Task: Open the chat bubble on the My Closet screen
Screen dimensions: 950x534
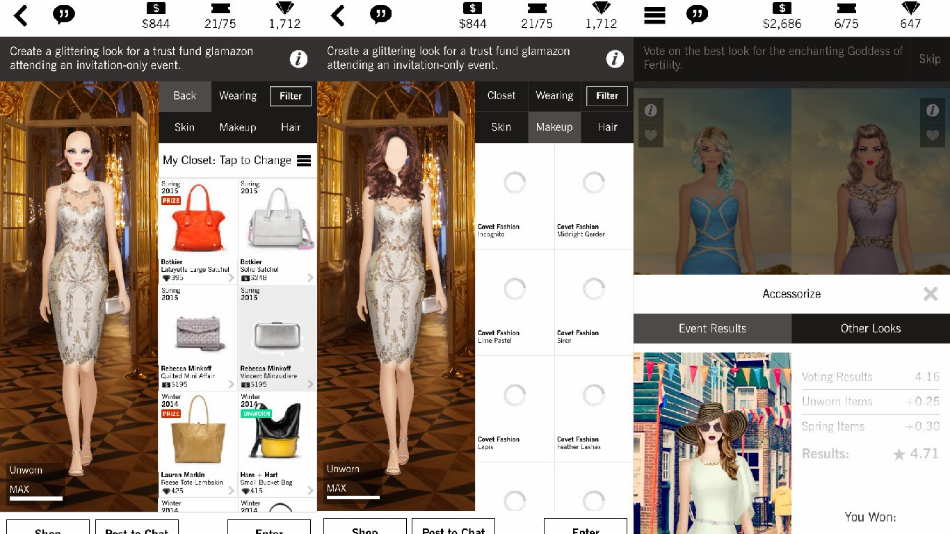Action: 63,14
